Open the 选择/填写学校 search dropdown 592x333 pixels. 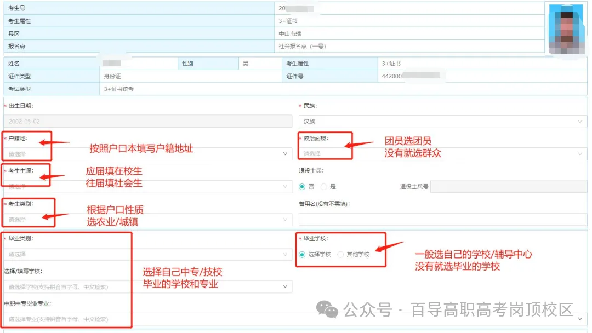(x=147, y=286)
